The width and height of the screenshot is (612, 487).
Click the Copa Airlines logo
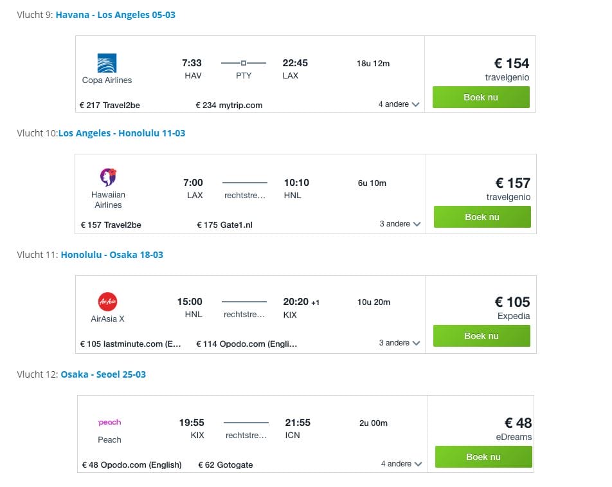point(107,63)
